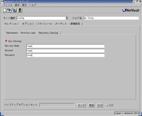Viewport: 142px width, 116px height.
Task: Minimize the NetVault window
Action: tap(134, 2)
